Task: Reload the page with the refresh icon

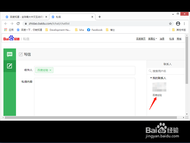Action: 18,24
